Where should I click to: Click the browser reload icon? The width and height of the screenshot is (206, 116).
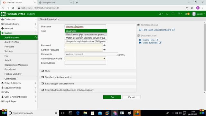pyautogui.click(x=13, y=8)
